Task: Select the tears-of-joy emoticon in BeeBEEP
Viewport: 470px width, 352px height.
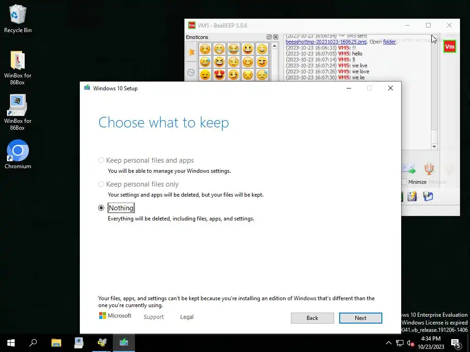Action: coord(234,49)
